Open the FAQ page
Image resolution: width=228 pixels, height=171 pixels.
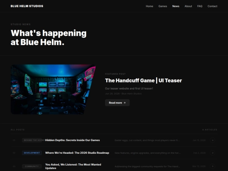(200, 6)
